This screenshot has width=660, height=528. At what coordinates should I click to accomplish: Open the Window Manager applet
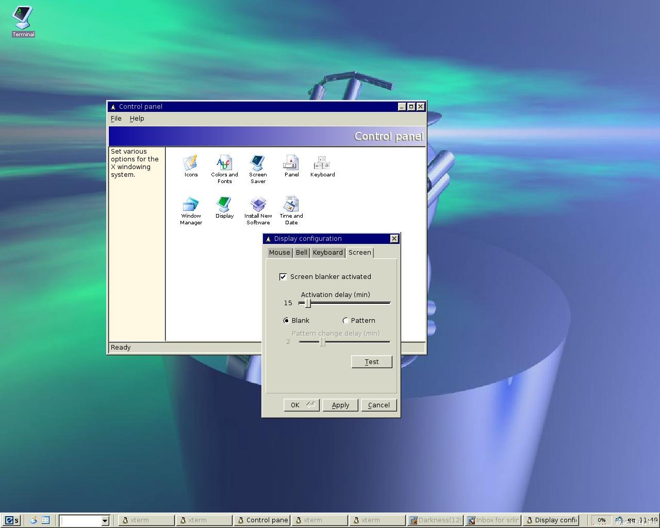191,210
